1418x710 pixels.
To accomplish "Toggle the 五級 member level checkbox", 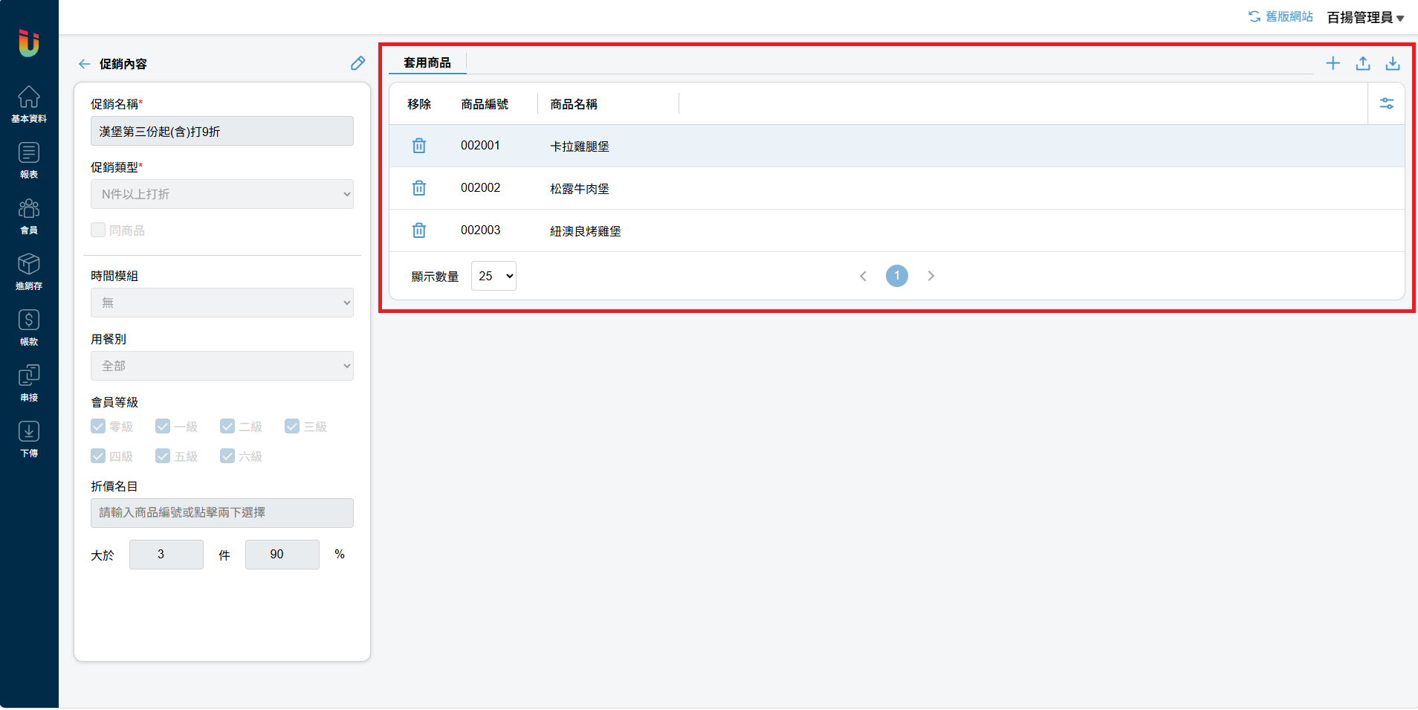I will [163, 456].
